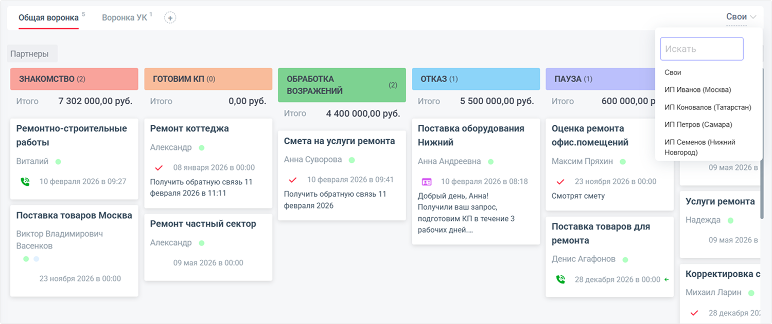Click the checkmark icon on Смета на услуги ремонта
Screen dimensions: 772x324
[292, 180]
